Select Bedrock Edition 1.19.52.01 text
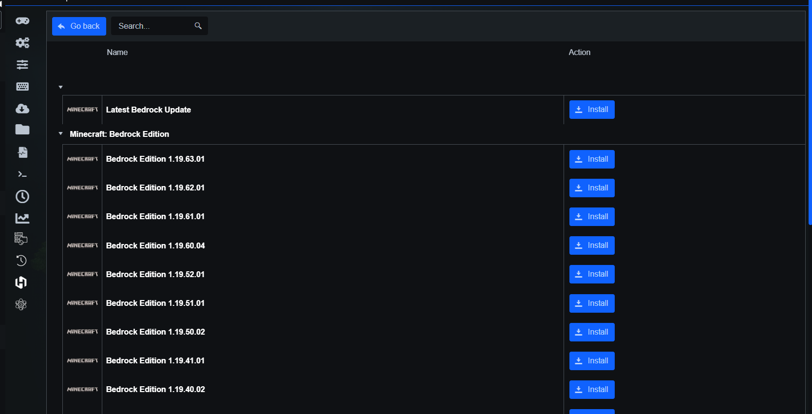 tap(155, 274)
